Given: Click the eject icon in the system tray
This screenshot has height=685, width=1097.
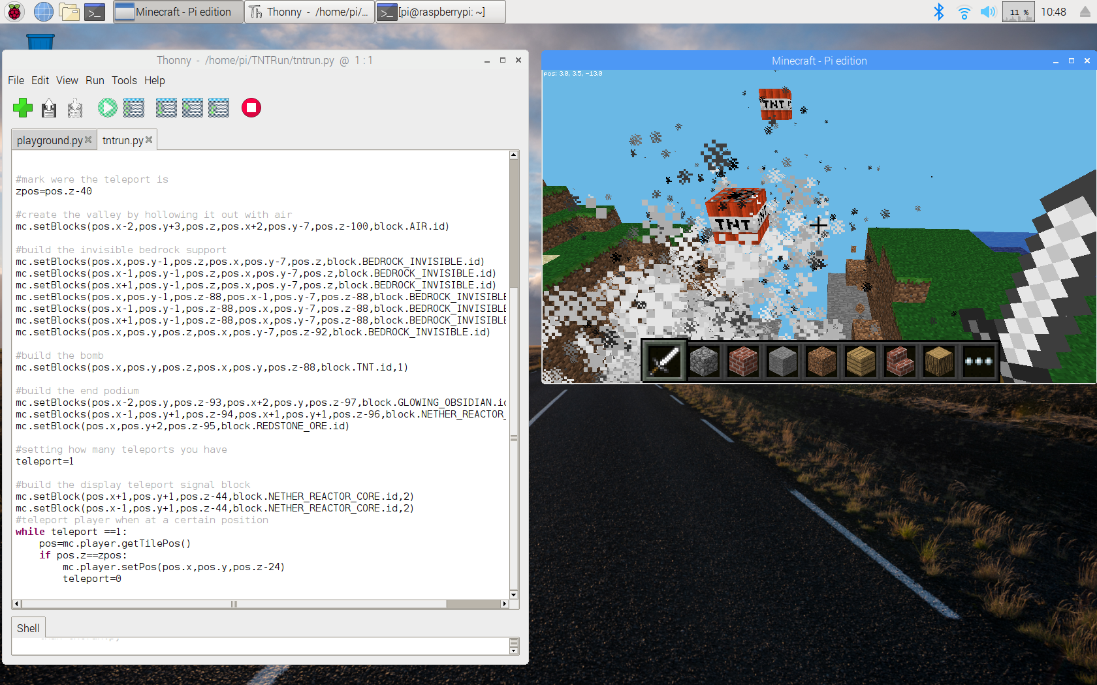Looking at the screenshot, I should click(1085, 12).
